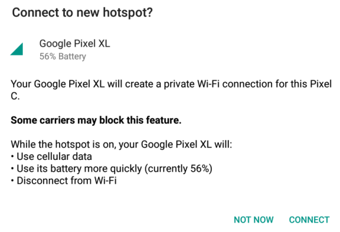
Task: Click the 56% Battery status text
Action: pyautogui.click(x=63, y=56)
